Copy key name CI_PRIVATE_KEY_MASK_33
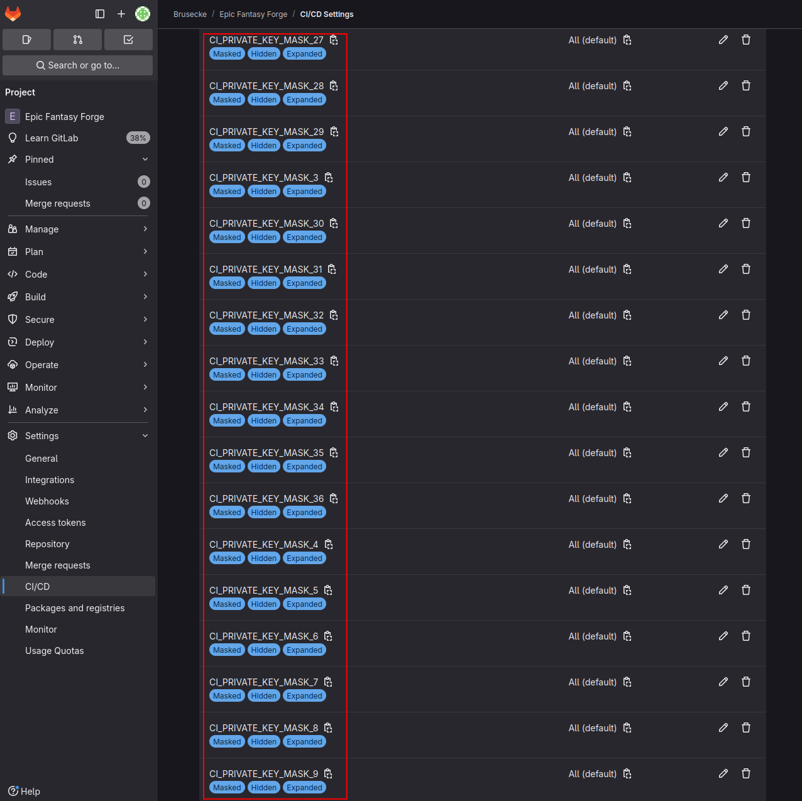Screen dimensions: 802x801 coord(334,361)
